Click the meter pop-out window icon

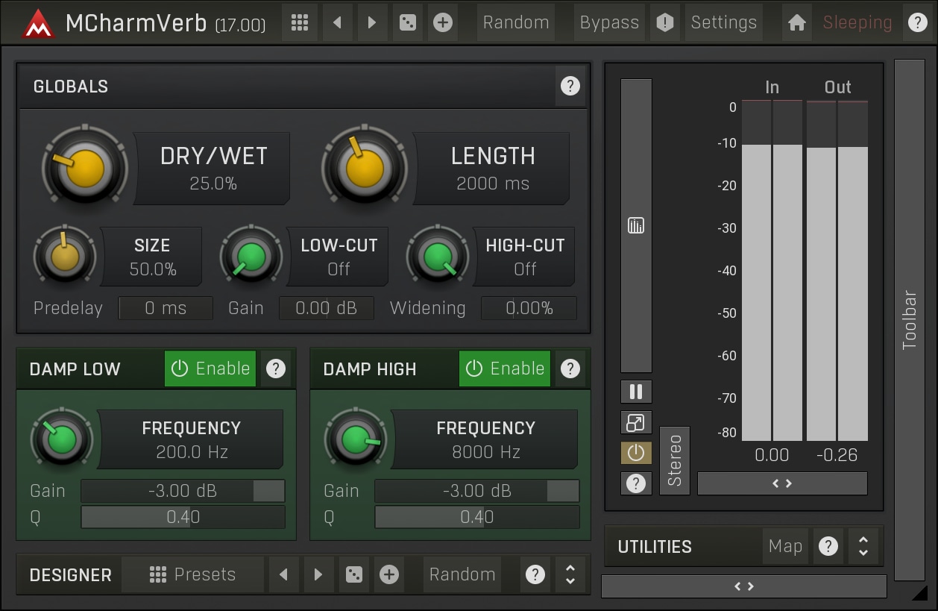[636, 423]
